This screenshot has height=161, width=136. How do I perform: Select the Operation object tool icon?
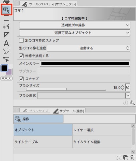6,9
